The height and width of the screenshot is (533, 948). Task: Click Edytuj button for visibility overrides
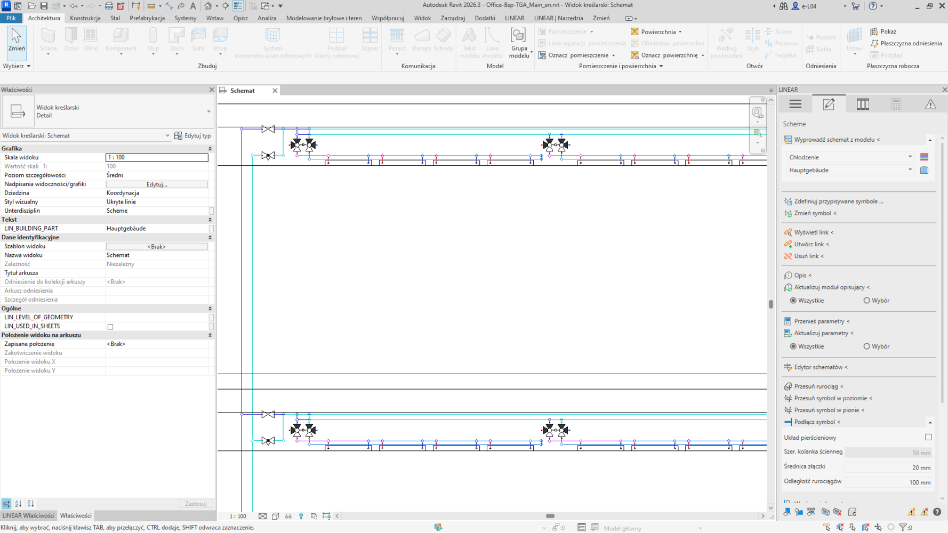pos(157,184)
